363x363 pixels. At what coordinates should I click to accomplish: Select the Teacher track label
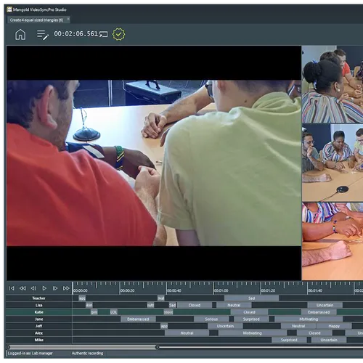pyautogui.click(x=38, y=298)
